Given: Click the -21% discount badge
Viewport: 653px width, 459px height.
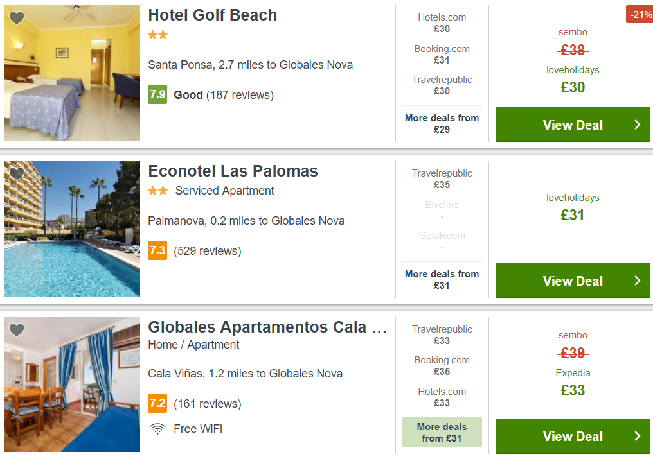Looking at the screenshot, I should [x=640, y=14].
